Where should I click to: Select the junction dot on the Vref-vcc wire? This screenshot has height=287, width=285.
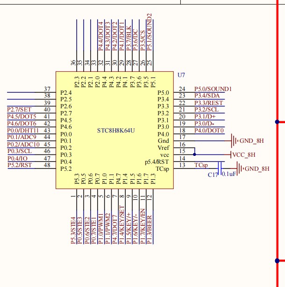point(194,154)
